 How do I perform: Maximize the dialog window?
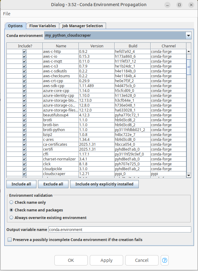tap(179, 5)
